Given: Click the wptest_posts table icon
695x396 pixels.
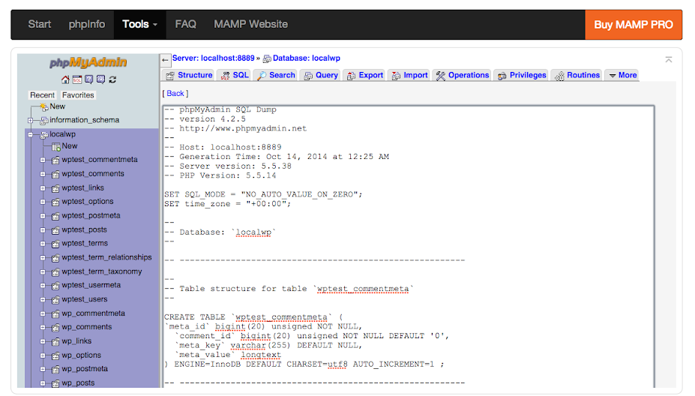Looking at the screenshot, I should click(55, 230).
